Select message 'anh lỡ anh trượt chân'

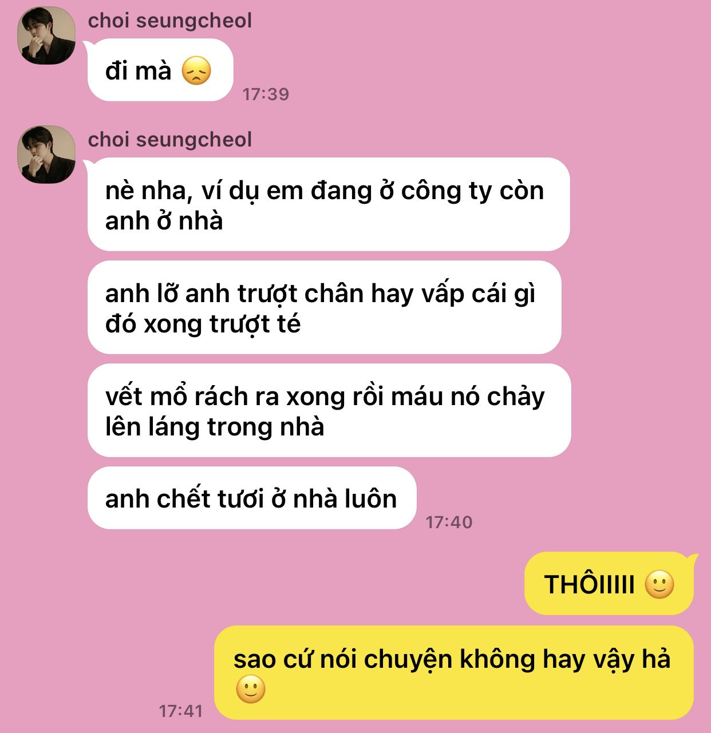[x=324, y=307]
